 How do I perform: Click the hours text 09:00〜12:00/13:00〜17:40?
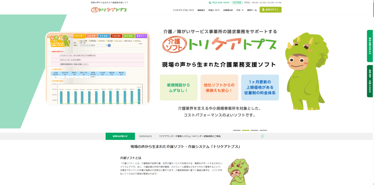click(267, 3)
